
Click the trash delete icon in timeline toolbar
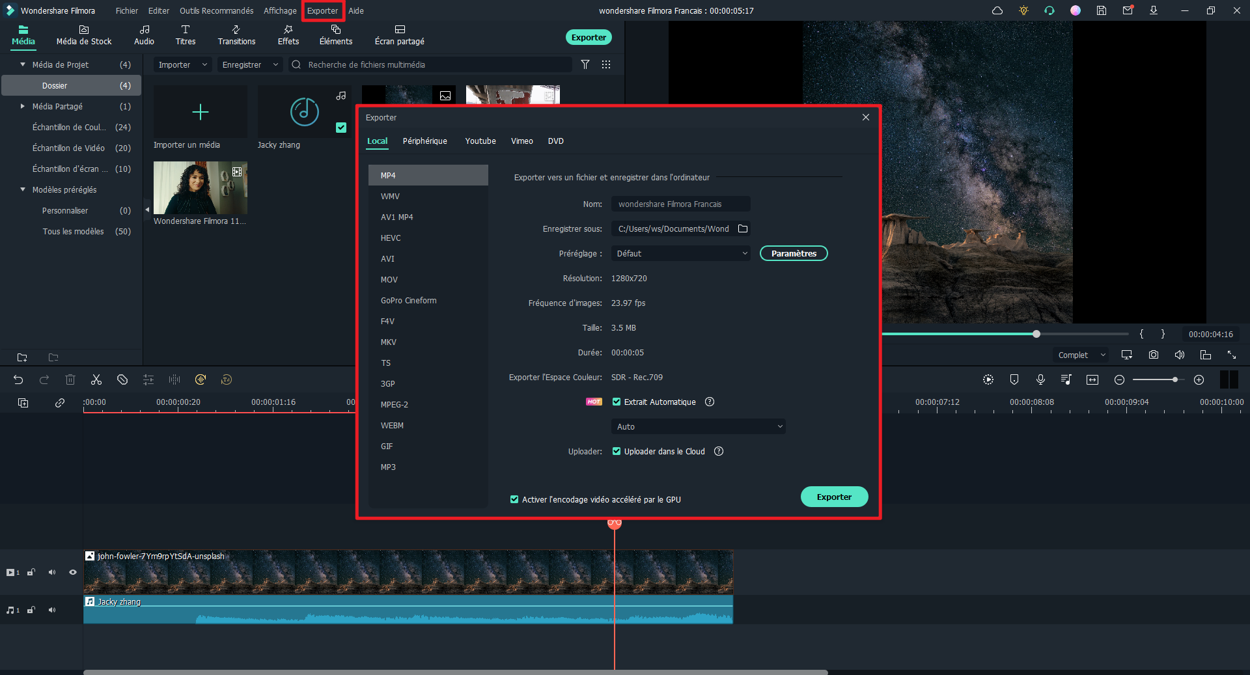[x=70, y=379]
